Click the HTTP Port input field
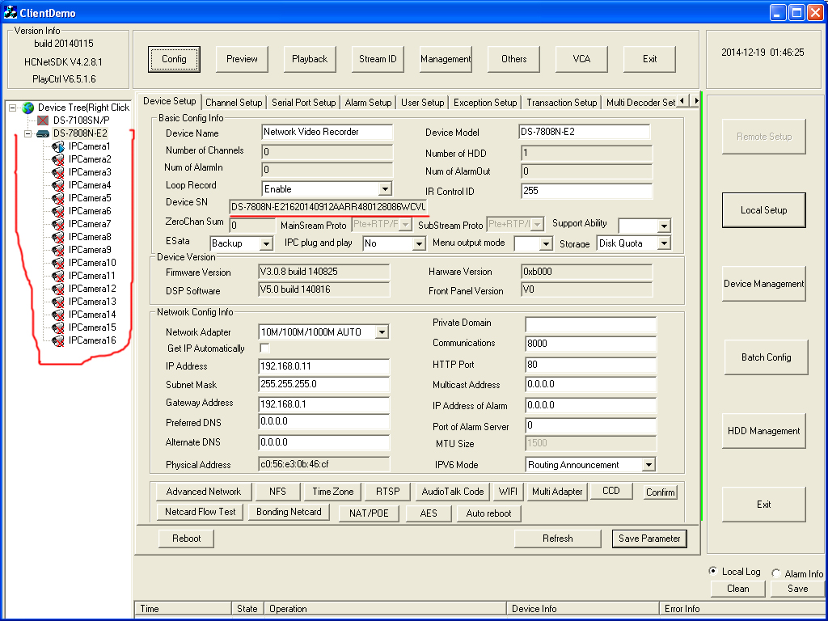The width and height of the screenshot is (828, 621). point(591,365)
